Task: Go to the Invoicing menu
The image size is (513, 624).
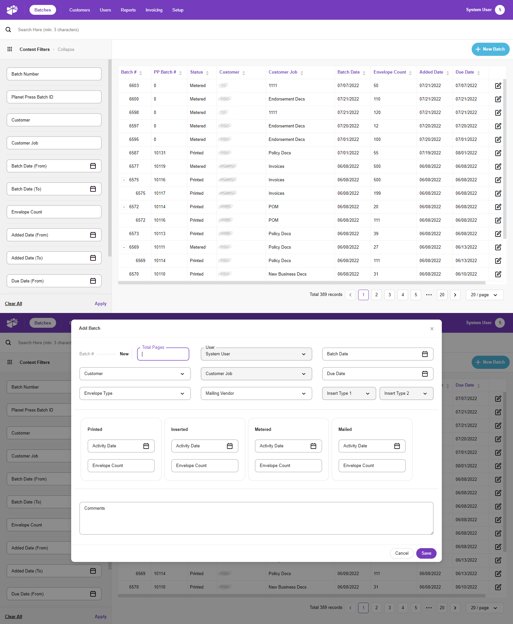Action: pos(154,10)
